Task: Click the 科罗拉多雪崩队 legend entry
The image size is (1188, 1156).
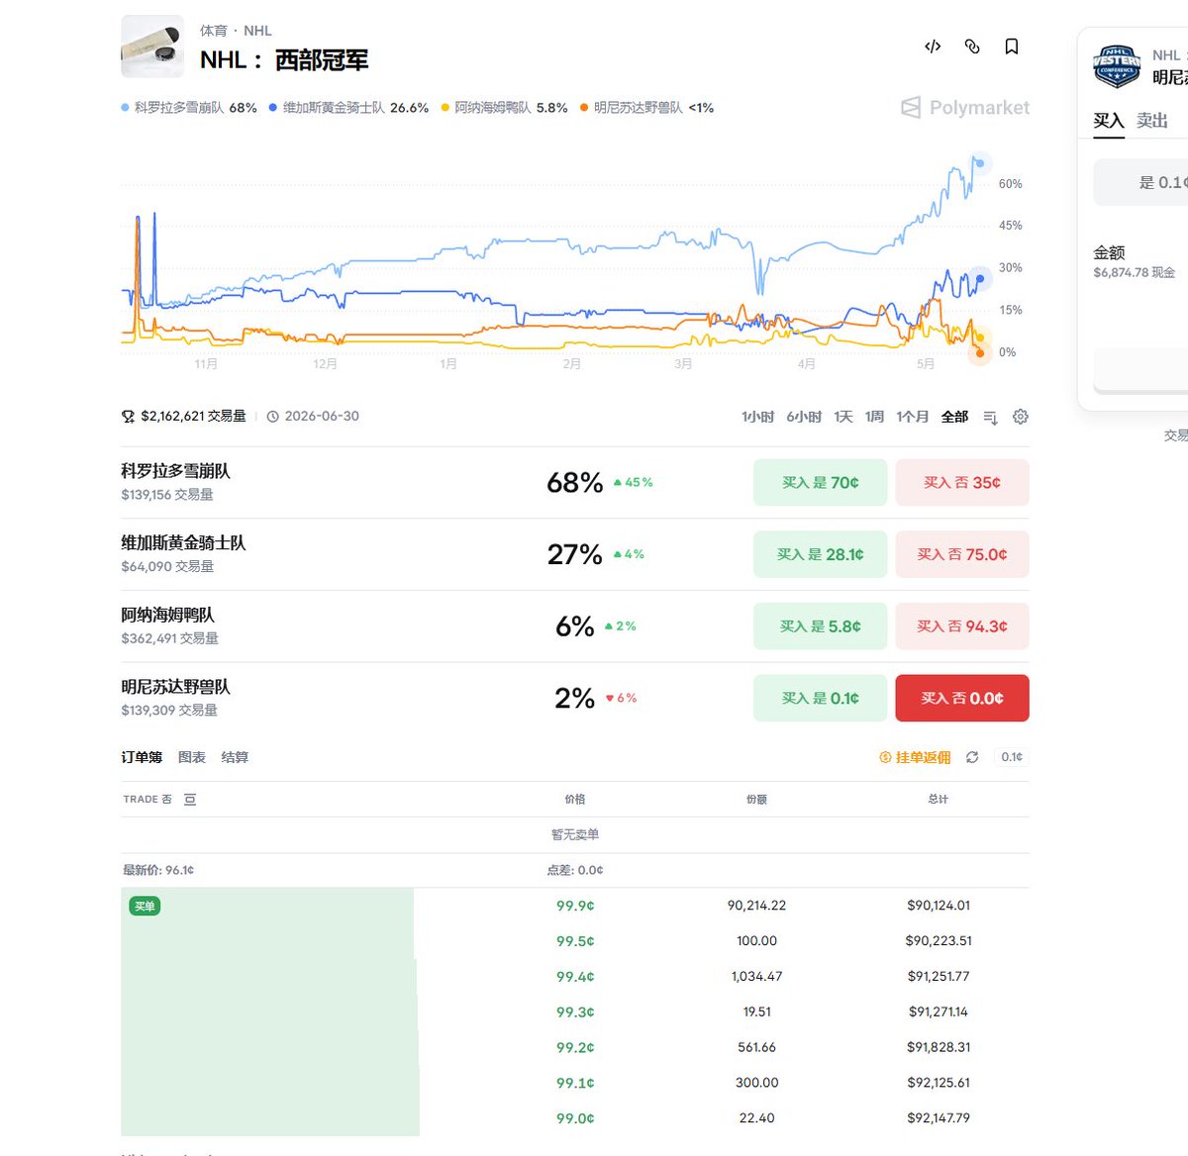Action: tap(189, 108)
